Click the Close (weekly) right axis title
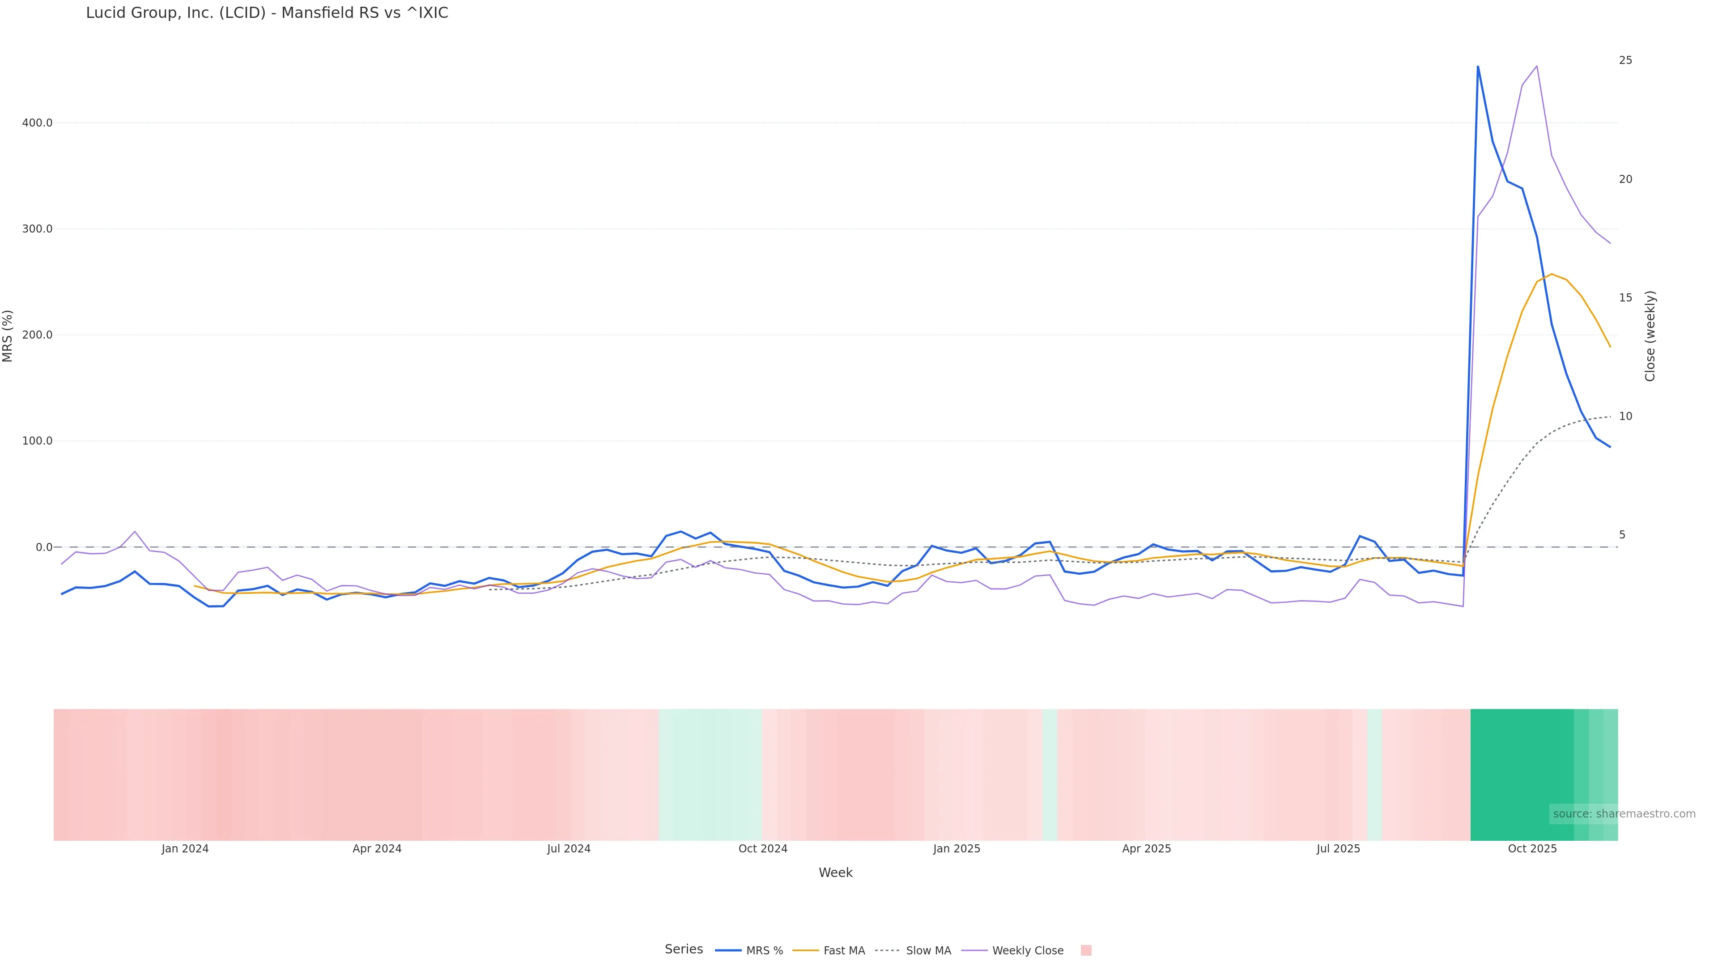 coord(1650,336)
